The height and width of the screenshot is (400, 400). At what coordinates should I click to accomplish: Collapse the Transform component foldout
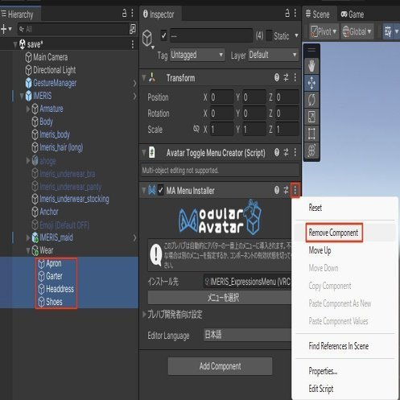click(x=144, y=78)
